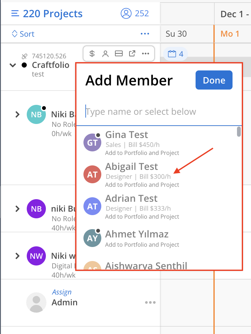This screenshot has height=334, width=251.
Task: Click the hamburger menu next to 220 Projects
Action: point(15,14)
